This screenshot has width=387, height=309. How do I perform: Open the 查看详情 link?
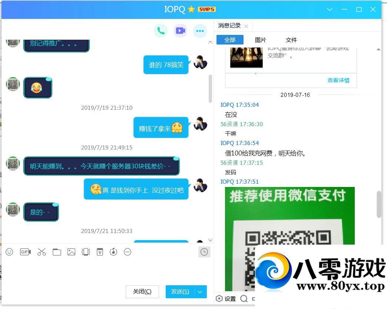[x=338, y=80]
